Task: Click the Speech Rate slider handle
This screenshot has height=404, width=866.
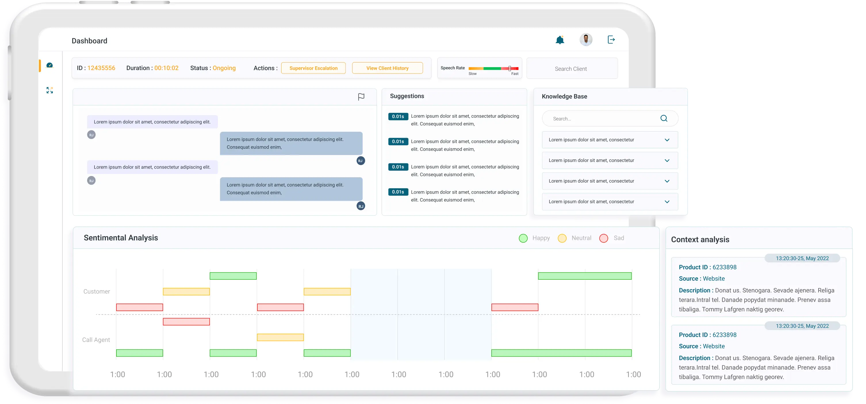Action: (510, 68)
